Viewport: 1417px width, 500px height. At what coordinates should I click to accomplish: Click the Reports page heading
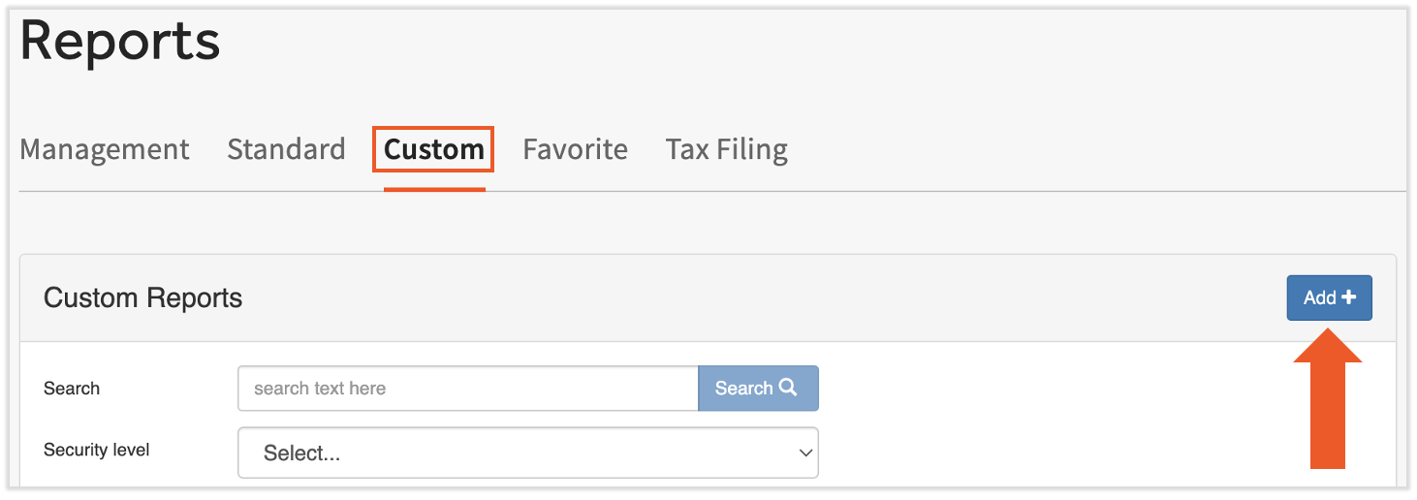[x=120, y=42]
